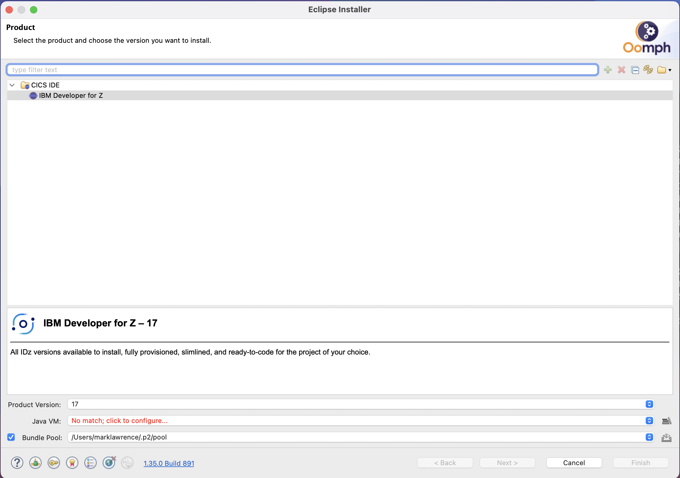This screenshot has height=478, width=680.
Task: Select IBM Developer for Z product
Action: [71, 95]
